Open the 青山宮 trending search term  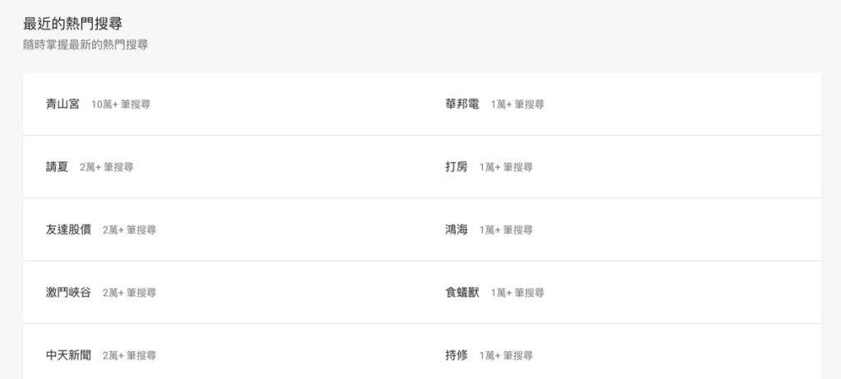pos(62,104)
